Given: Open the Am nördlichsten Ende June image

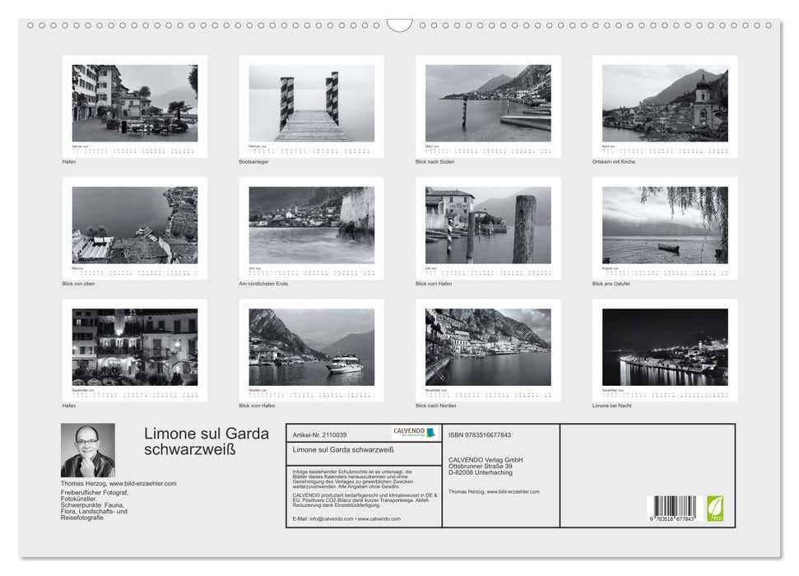Looking at the screenshot, I should point(314,226).
